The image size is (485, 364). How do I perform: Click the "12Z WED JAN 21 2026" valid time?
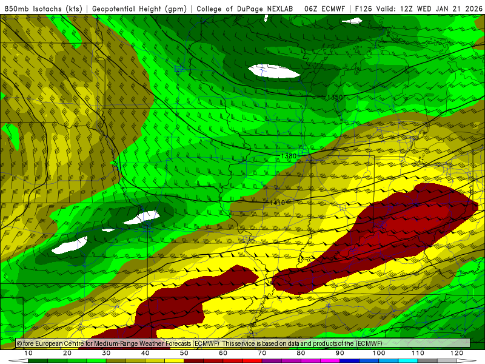[441, 9]
